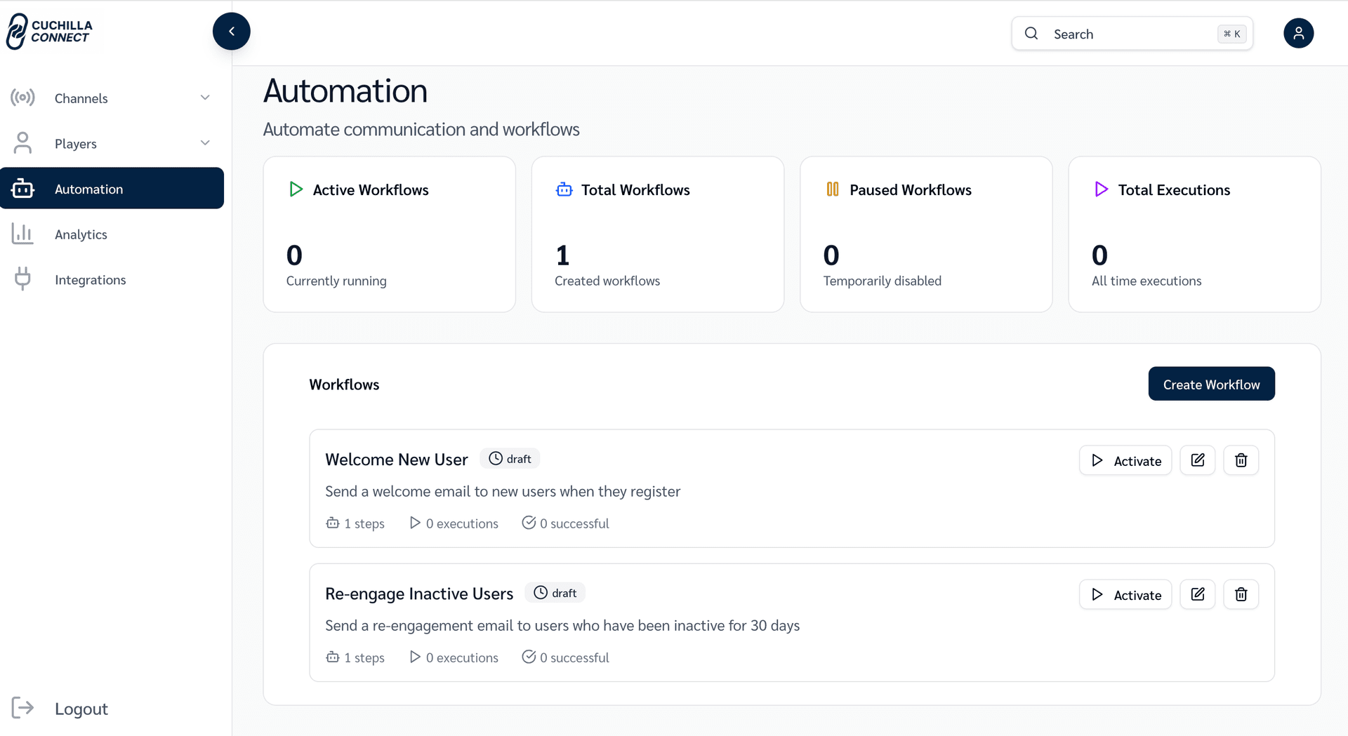1348x736 pixels.
Task: Click the user profile avatar icon
Action: click(x=1298, y=33)
